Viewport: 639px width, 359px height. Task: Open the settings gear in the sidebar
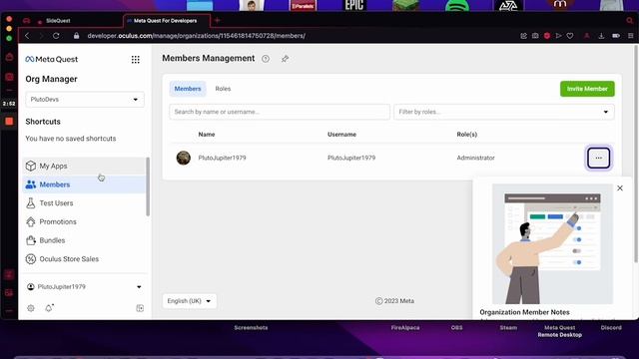pos(31,308)
